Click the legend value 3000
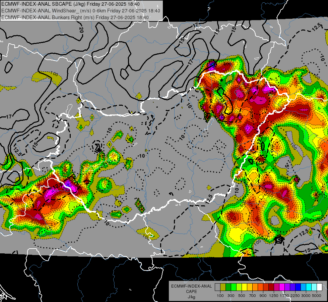The width and height of the screenshot is (328, 302). coord(306,296)
